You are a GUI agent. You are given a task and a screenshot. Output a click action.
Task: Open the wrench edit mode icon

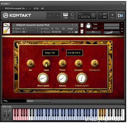click(7, 25)
